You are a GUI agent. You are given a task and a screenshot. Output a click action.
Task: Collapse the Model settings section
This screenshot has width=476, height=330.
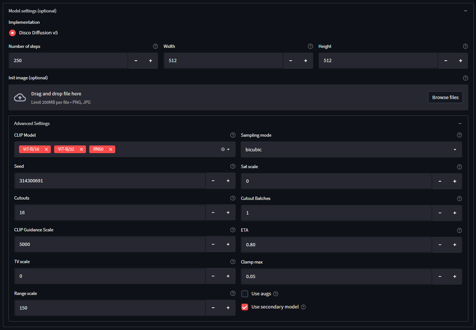tap(465, 11)
